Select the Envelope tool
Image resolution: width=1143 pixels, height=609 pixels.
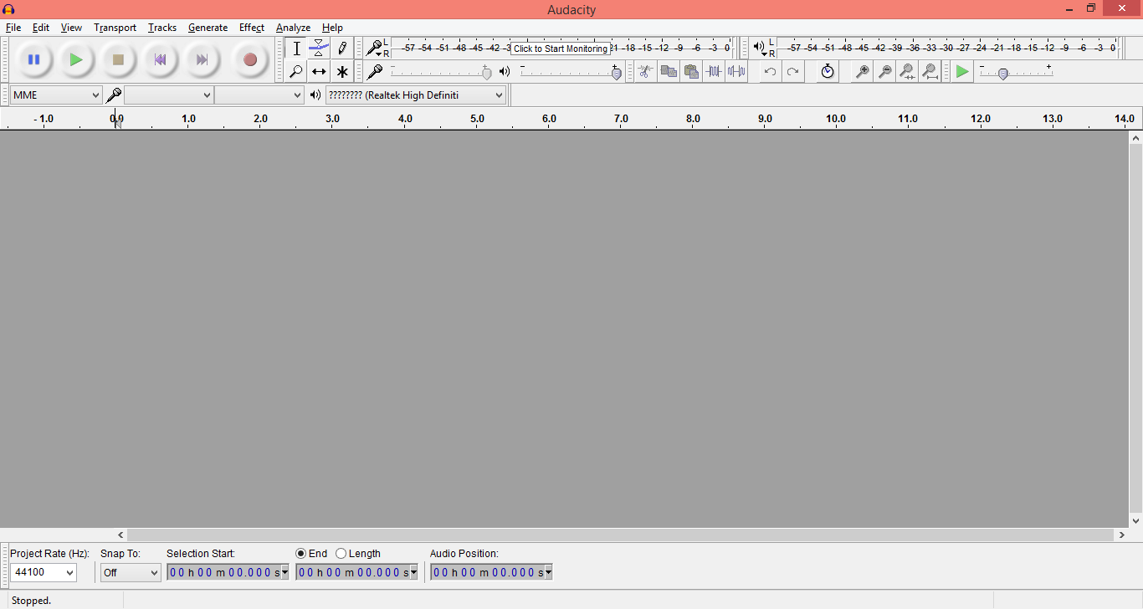[x=319, y=49]
